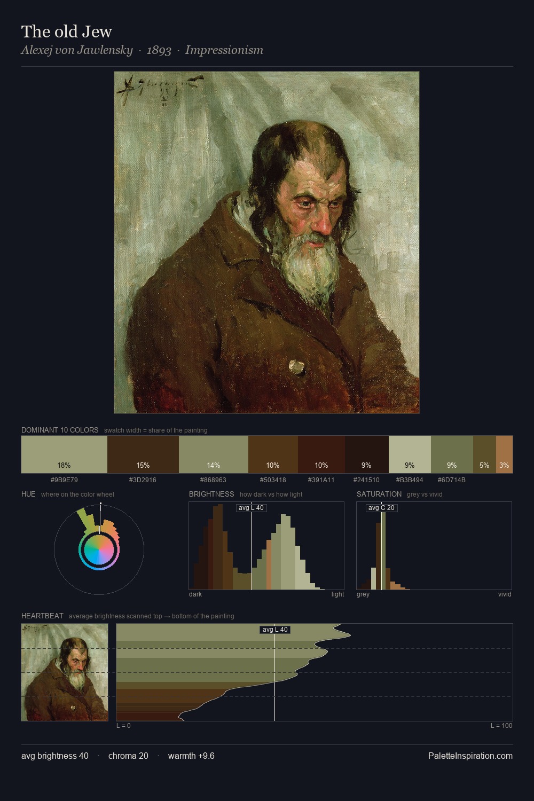Click the 3% tan swatch

coord(504,454)
